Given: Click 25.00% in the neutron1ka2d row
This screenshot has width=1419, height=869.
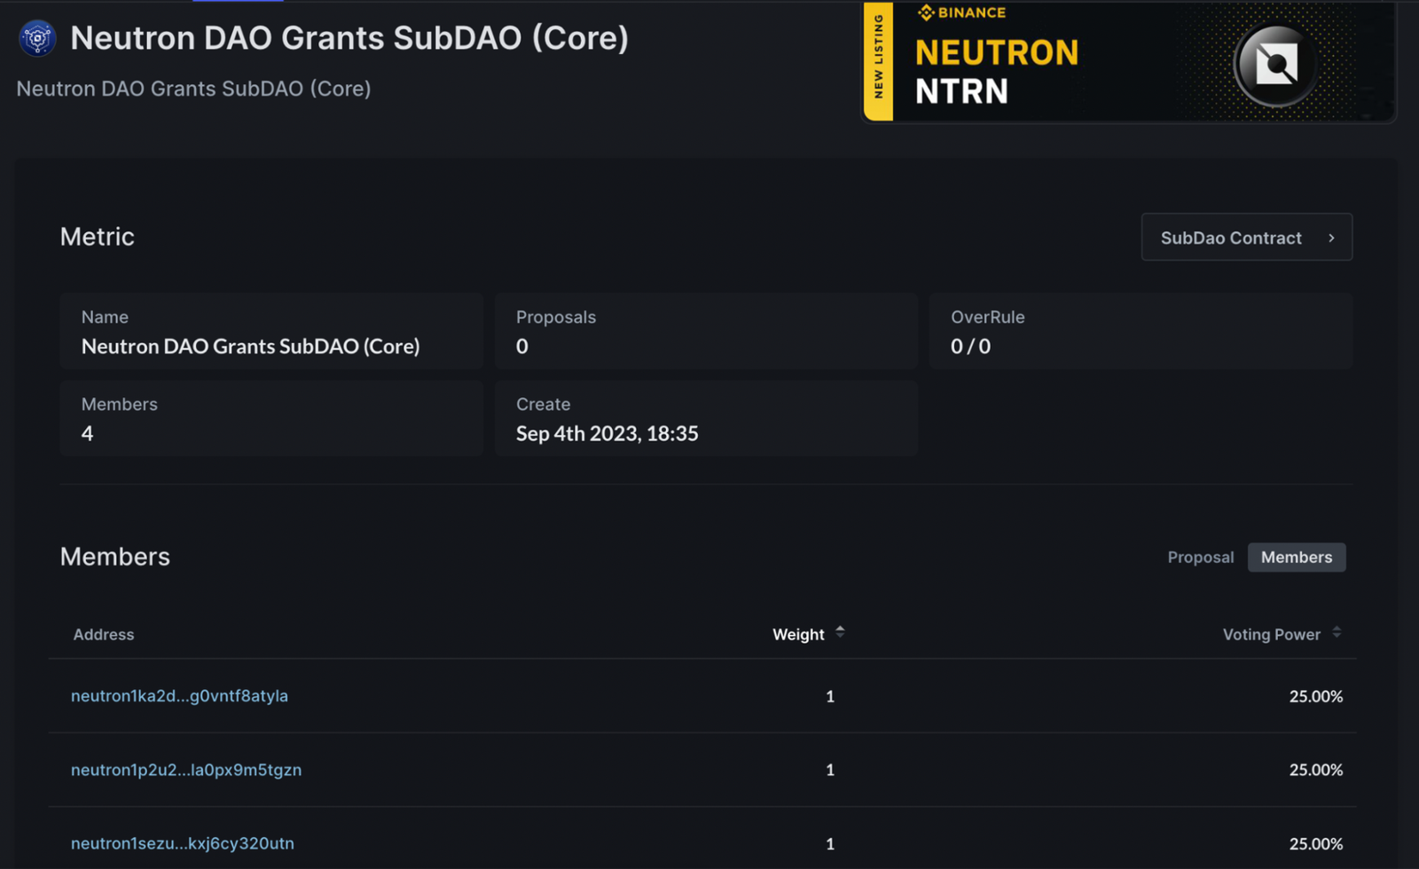Looking at the screenshot, I should (x=1316, y=696).
